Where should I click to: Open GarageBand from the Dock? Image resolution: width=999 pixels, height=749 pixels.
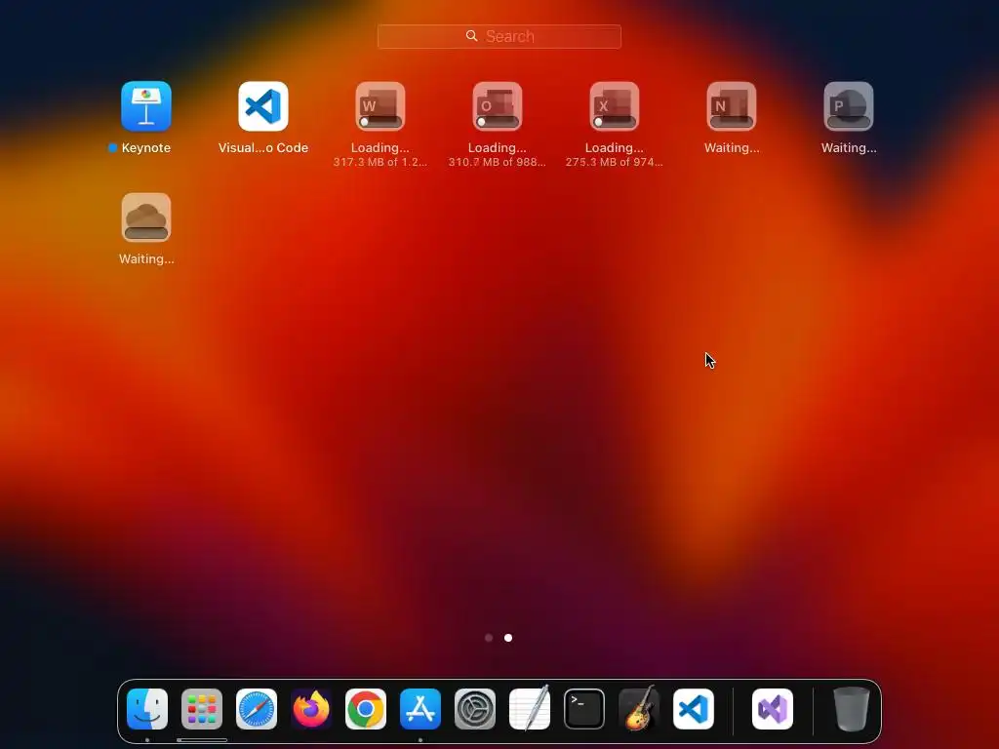click(x=639, y=709)
